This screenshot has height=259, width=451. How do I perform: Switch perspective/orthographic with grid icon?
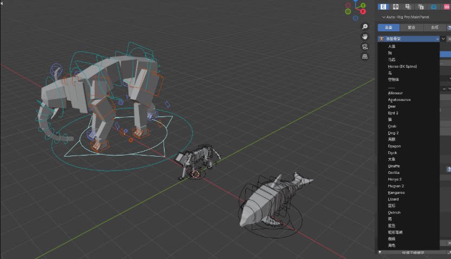[365, 56]
